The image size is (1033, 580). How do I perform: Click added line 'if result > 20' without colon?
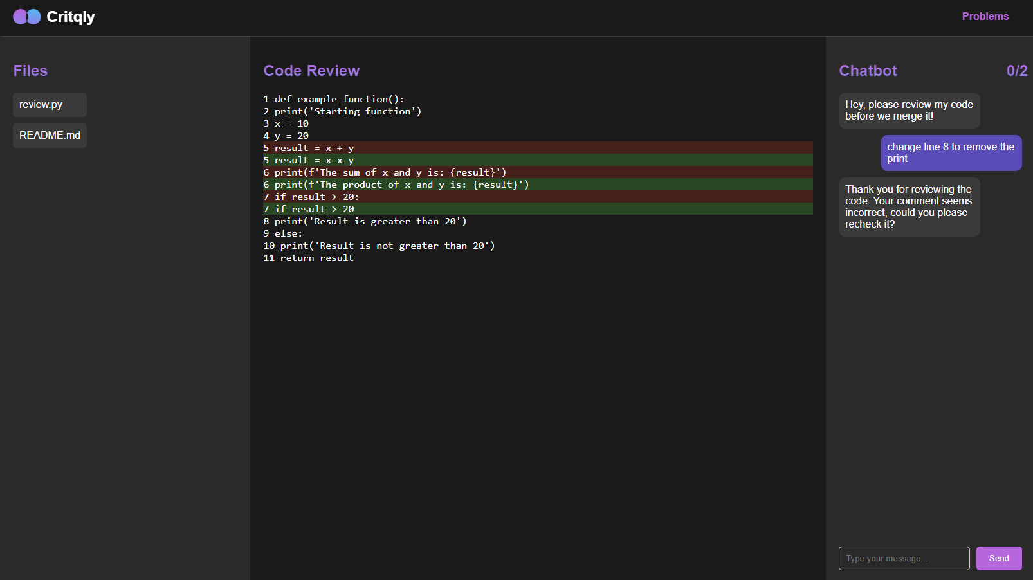[538, 209]
